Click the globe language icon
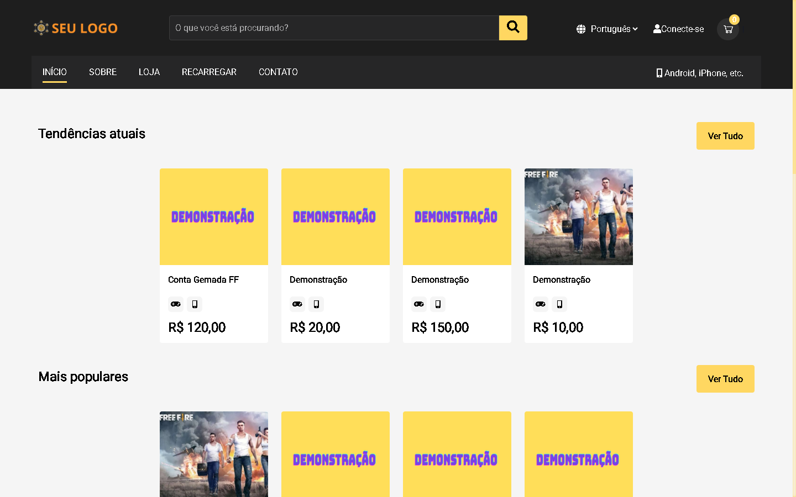This screenshot has height=497, width=796. pyautogui.click(x=581, y=29)
